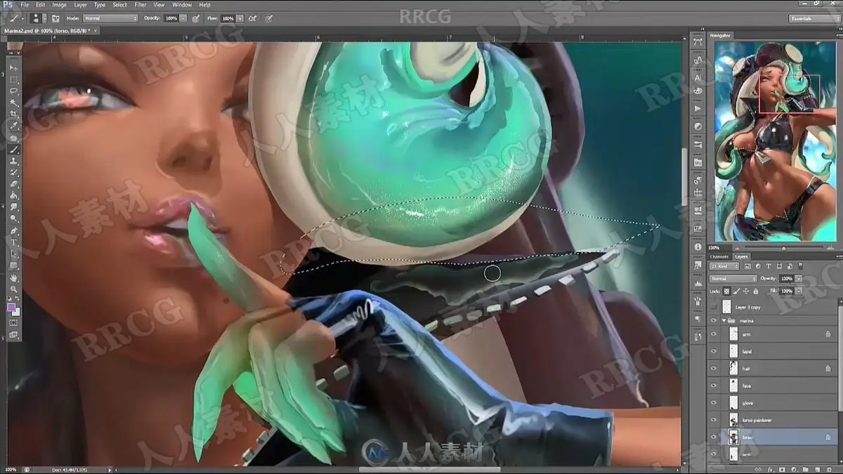Click the layer Opacity value field
Screen dimensions: 843x474
click(x=785, y=279)
